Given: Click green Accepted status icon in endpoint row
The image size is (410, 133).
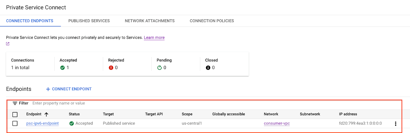Looking at the screenshot, I should click(72, 124).
